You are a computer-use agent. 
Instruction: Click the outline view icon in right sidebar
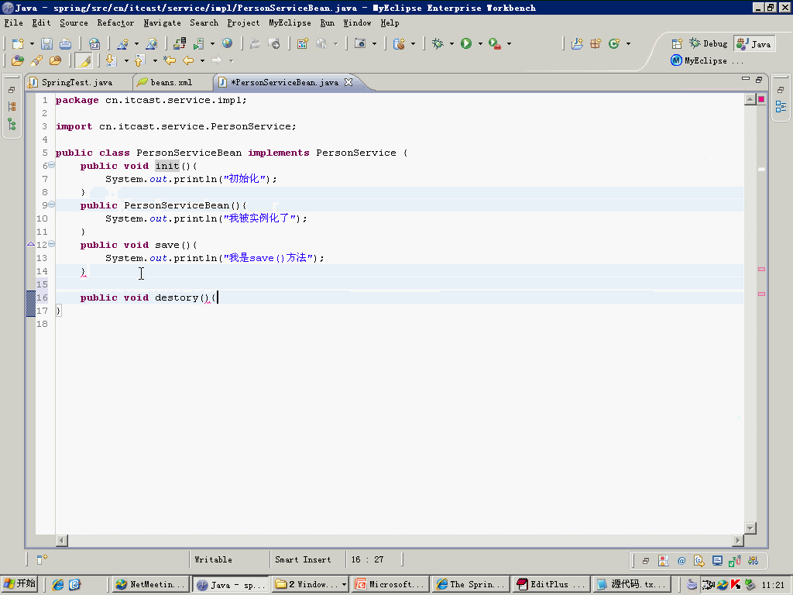(781, 107)
